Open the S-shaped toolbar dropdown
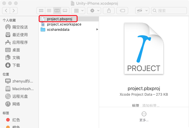Image resolution: width=189 pixels, height=128 pixels. pos(142,11)
